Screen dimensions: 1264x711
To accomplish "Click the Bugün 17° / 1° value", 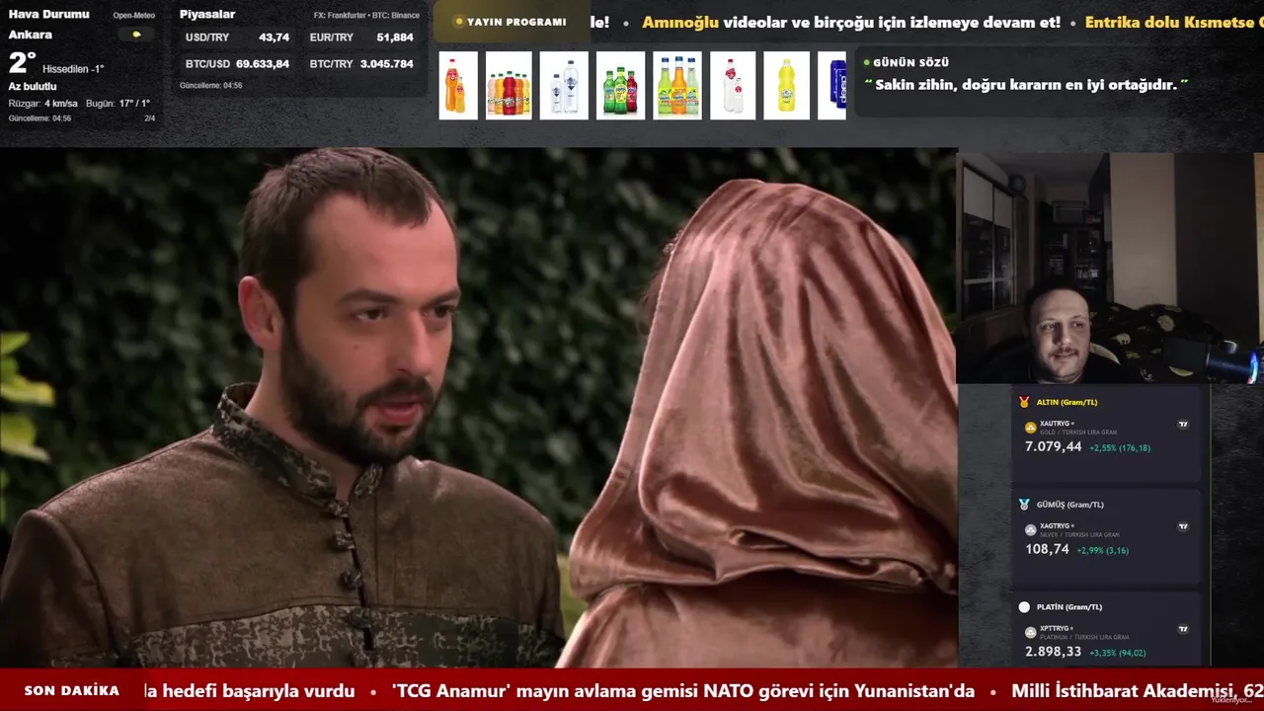I will tap(118, 104).
